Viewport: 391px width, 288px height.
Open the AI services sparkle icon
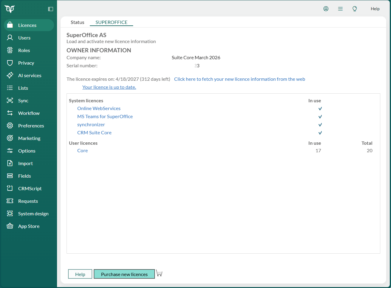(x=10, y=75)
